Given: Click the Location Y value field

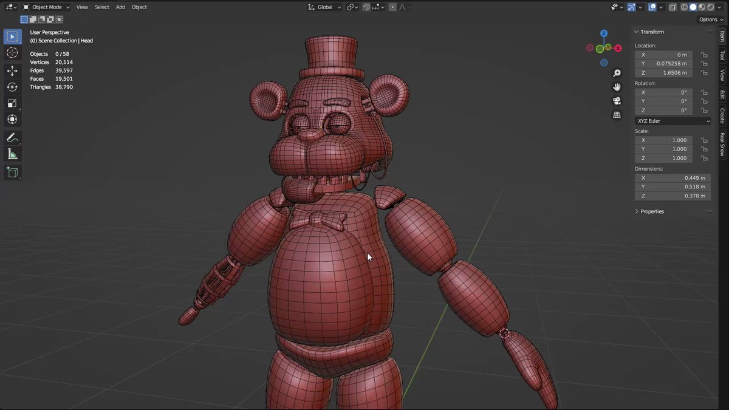Looking at the screenshot, I should point(663,64).
